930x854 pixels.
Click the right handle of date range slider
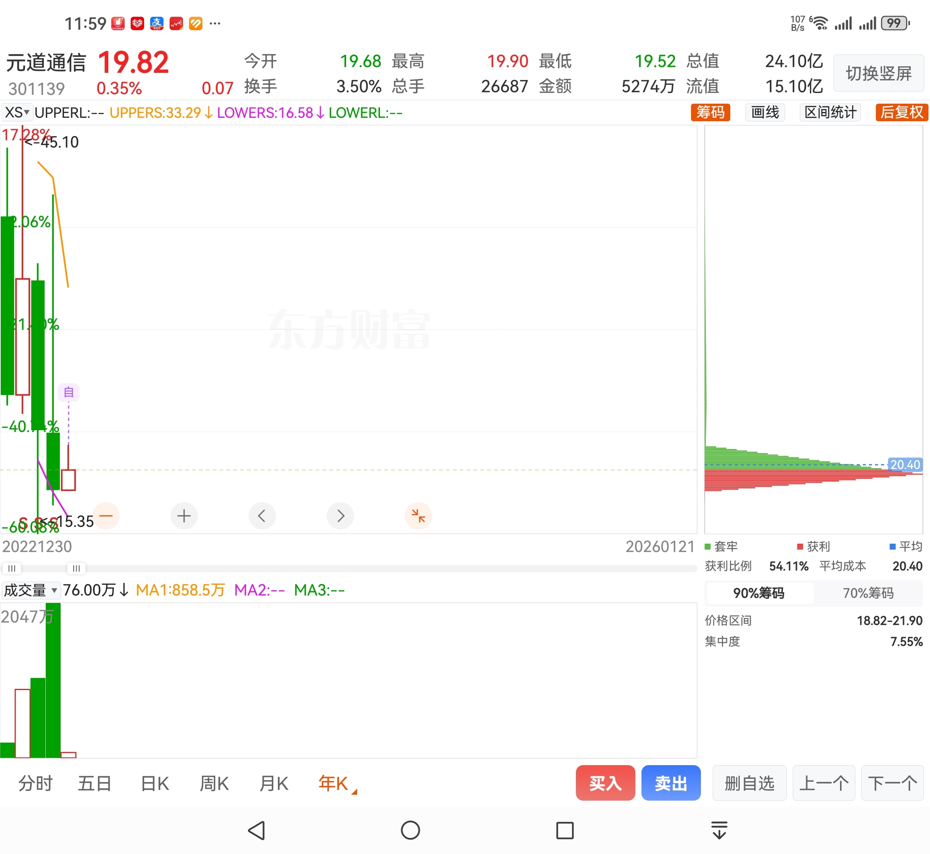click(x=76, y=568)
